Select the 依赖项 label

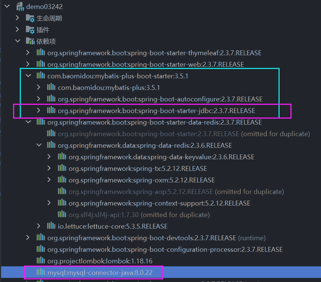[x=46, y=41]
